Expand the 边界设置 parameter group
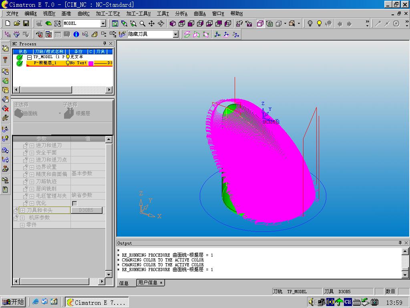The height and width of the screenshot is (308, 410). 31,167
